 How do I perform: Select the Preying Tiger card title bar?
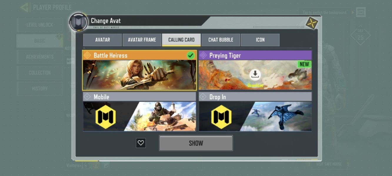point(255,55)
